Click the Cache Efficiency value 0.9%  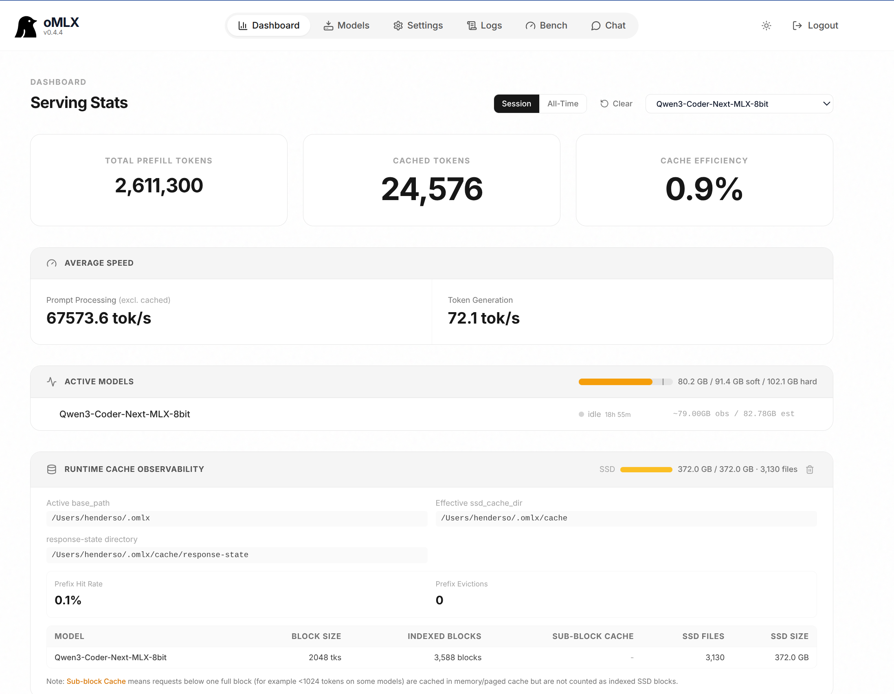coord(704,189)
